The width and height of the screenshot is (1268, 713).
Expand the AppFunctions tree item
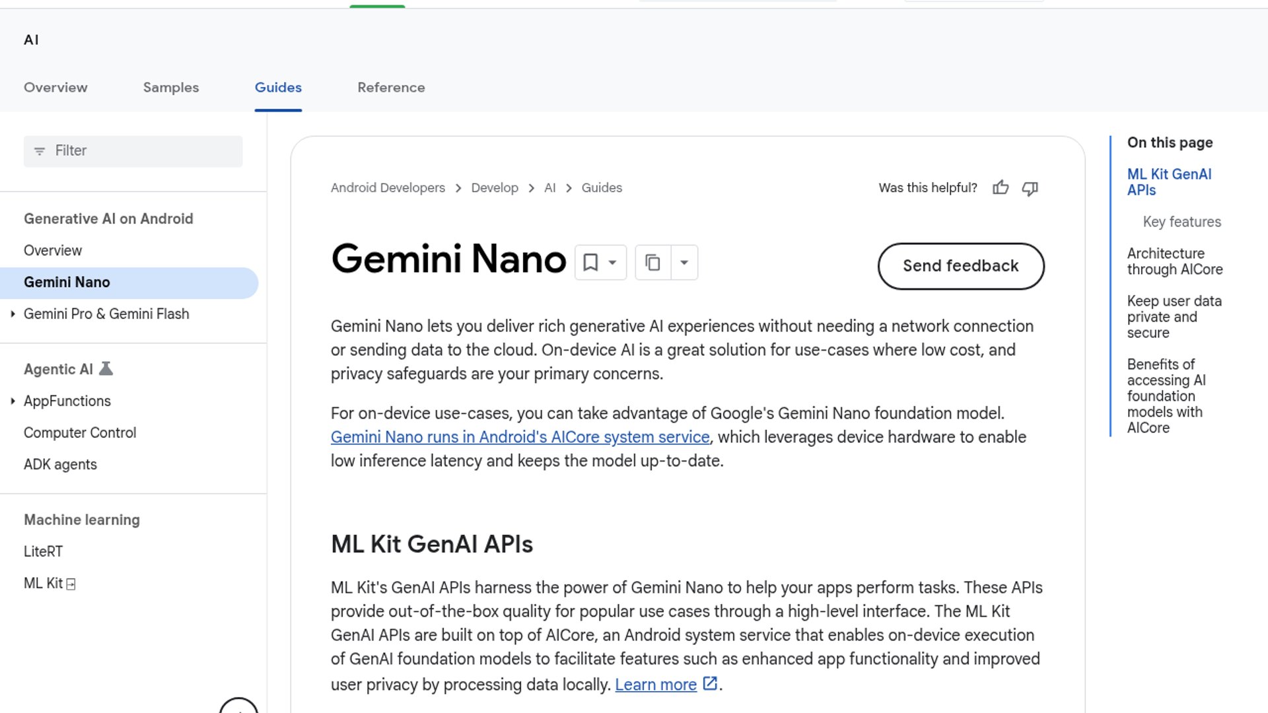pos(13,401)
